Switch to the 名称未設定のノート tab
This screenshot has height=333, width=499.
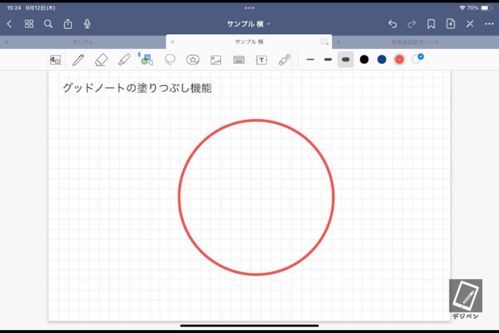pyautogui.click(x=415, y=42)
